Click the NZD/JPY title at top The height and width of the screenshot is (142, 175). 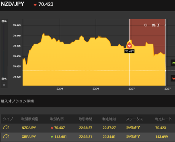(12, 4)
